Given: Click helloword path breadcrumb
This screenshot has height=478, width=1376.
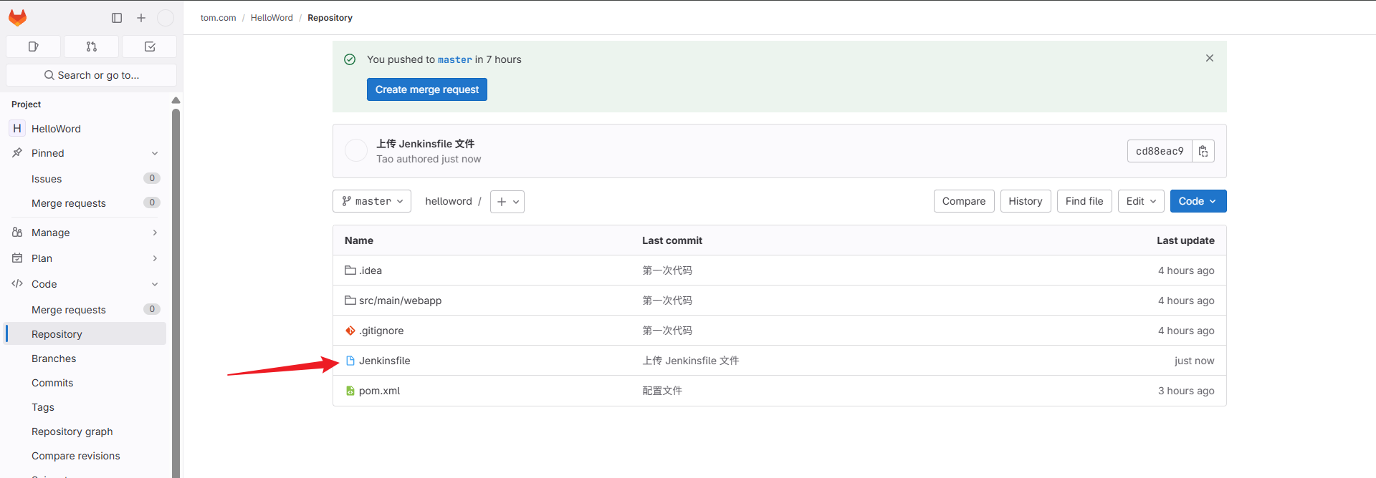Looking at the screenshot, I should (449, 201).
